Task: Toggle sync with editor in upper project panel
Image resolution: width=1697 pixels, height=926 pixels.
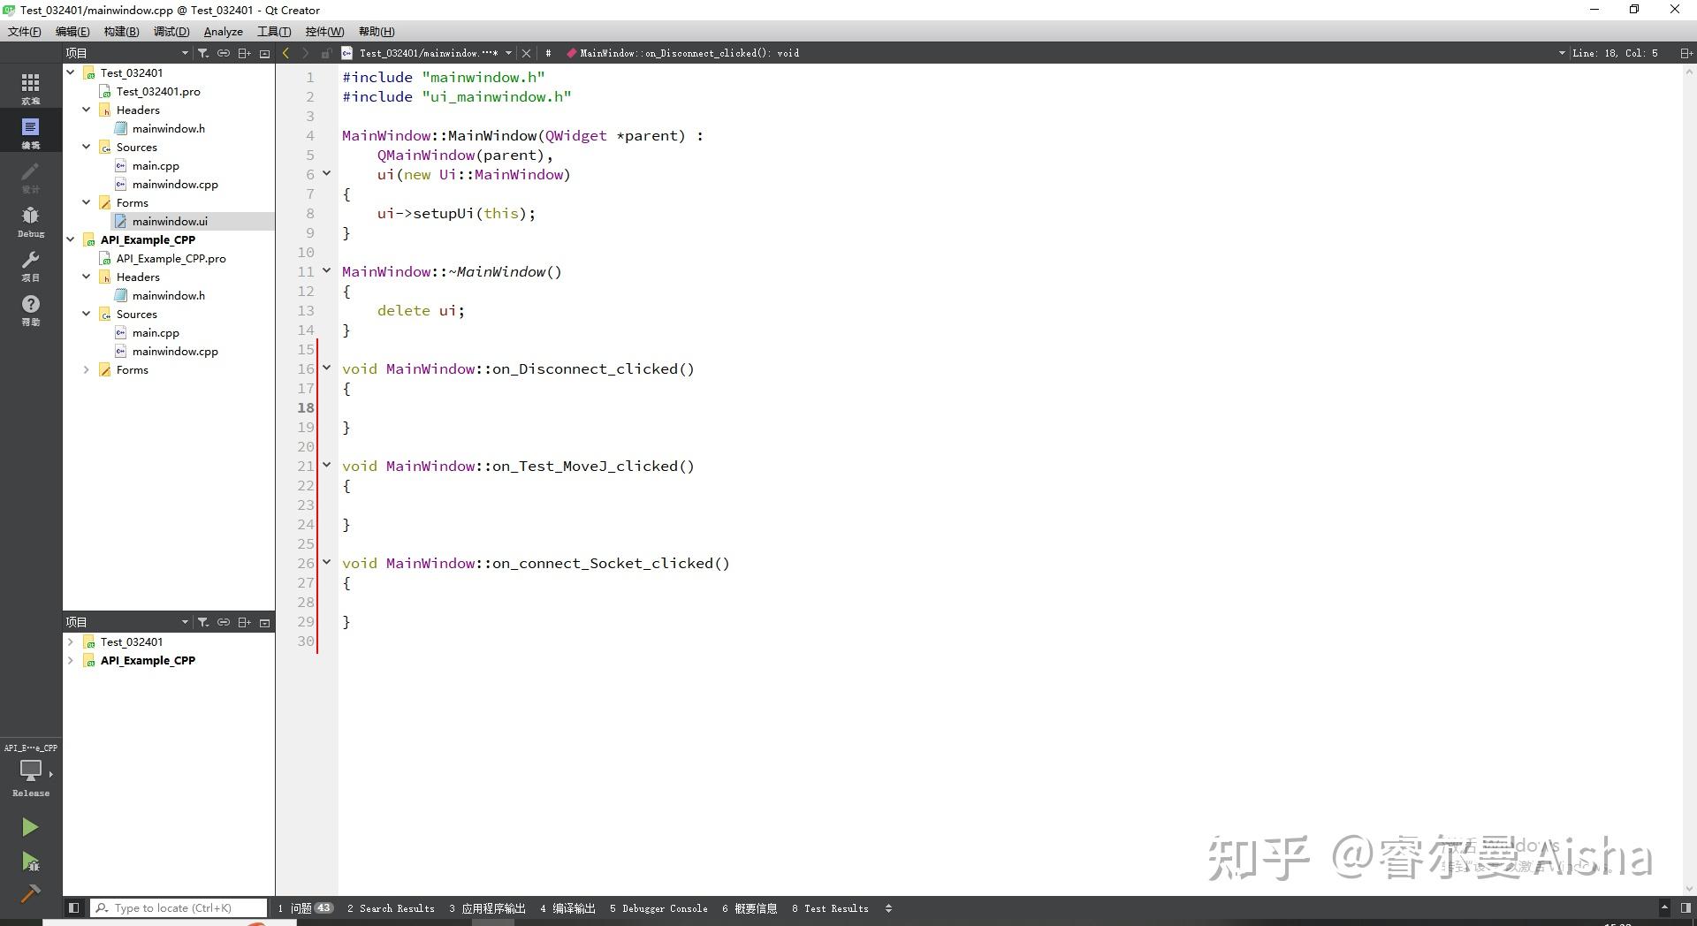Action: [x=224, y=53]
